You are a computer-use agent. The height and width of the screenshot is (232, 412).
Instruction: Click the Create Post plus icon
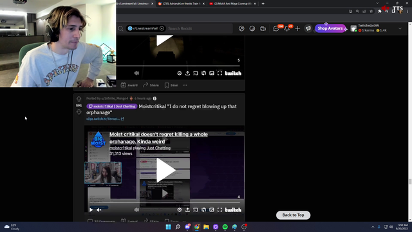(297, 28)
